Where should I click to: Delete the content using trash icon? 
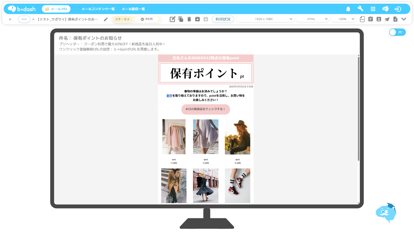pos(189,19)
